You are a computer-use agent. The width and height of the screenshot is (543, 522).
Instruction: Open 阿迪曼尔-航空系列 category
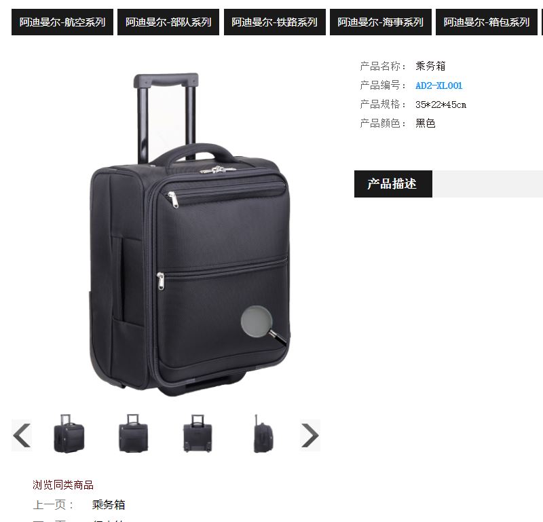point(62,22)
